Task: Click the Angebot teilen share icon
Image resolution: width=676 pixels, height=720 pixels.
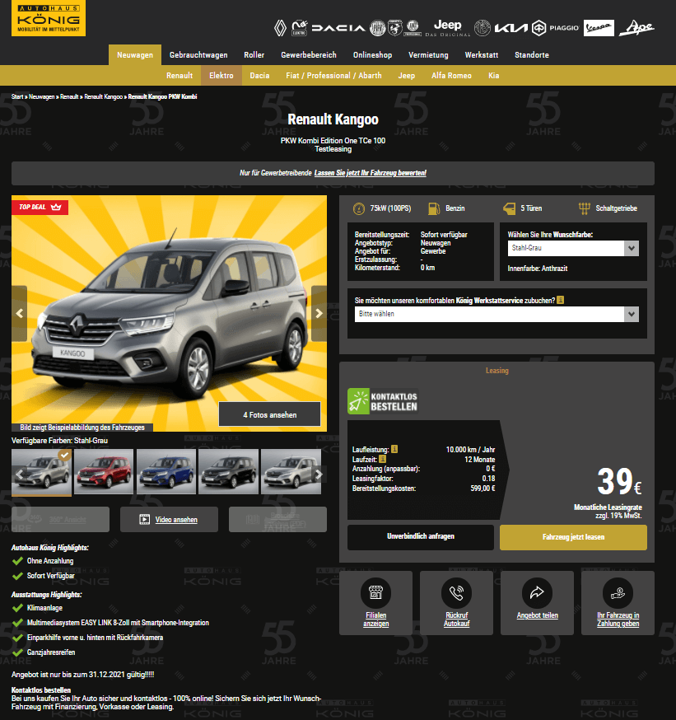Action: [537, 593]
